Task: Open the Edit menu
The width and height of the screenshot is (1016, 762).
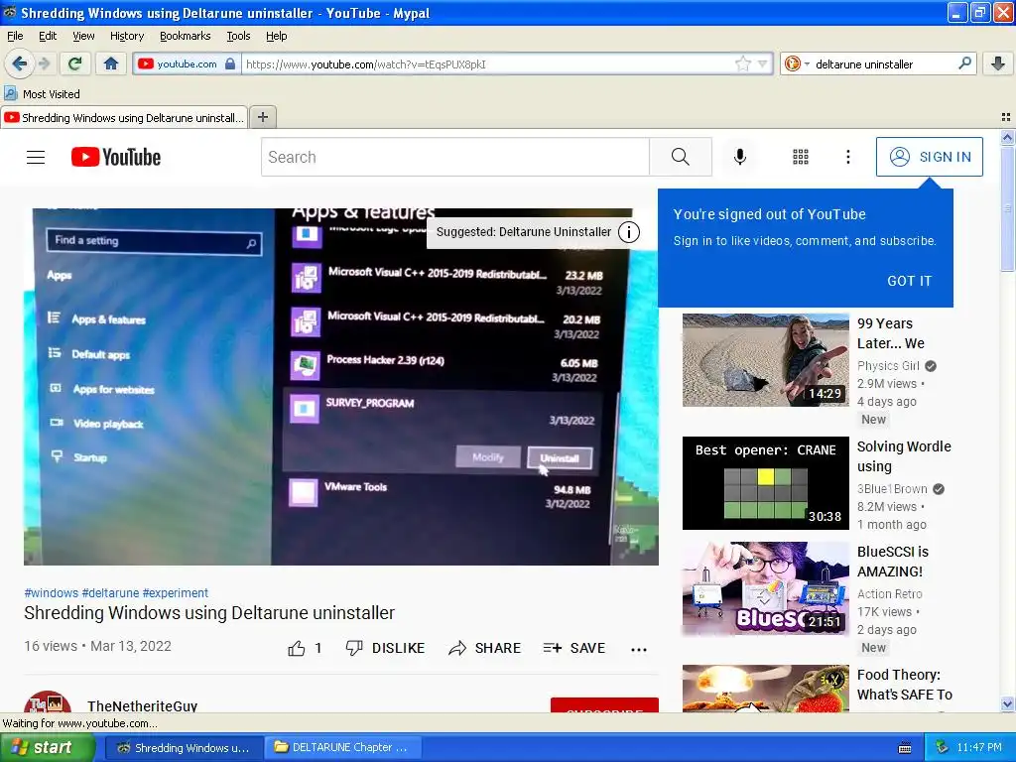Action: [x=48, y=36]
